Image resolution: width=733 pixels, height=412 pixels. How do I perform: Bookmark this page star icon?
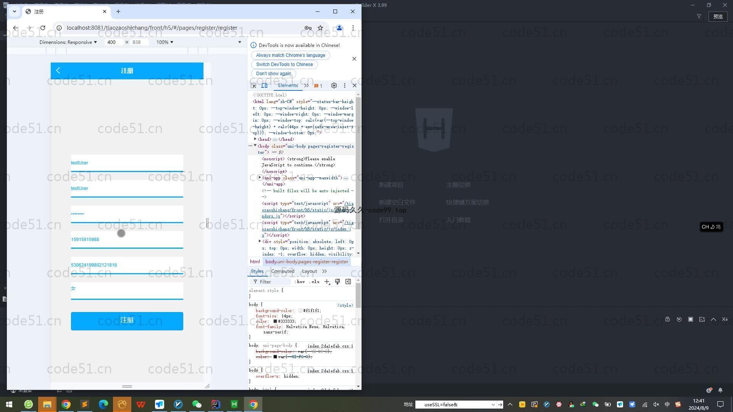coord(320,28)
